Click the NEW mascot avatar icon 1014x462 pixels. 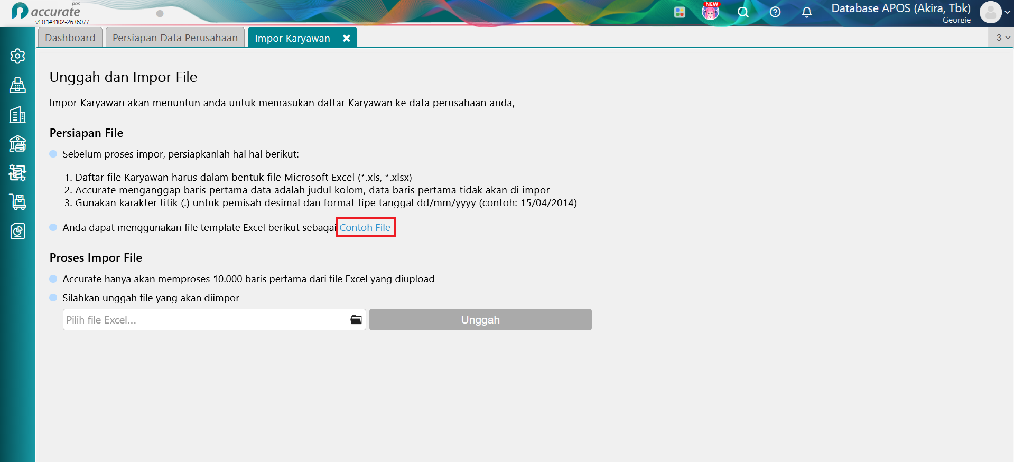click(711, 11)
